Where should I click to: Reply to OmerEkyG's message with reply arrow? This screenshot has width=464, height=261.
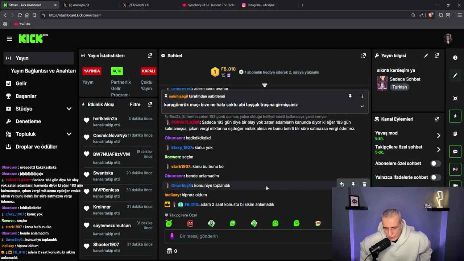click(342, 185)
